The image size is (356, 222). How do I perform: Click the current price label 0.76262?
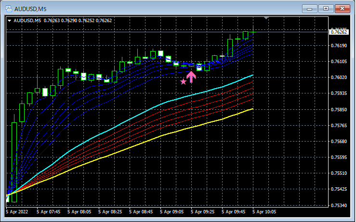click(339, 32)
